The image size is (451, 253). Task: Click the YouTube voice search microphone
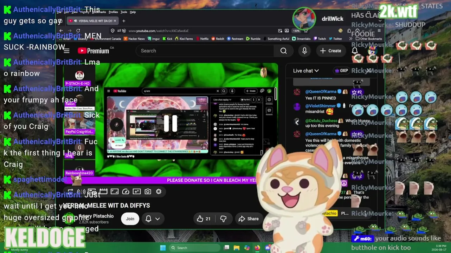(x=304, y=51)
